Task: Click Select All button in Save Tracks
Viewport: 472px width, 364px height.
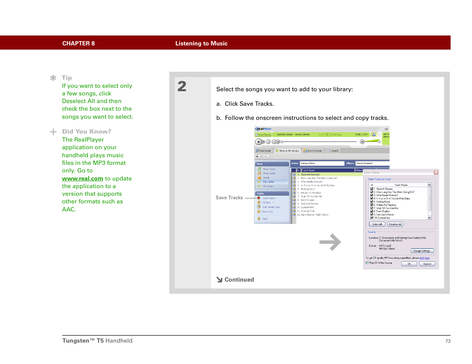Action: click(377, 224)
